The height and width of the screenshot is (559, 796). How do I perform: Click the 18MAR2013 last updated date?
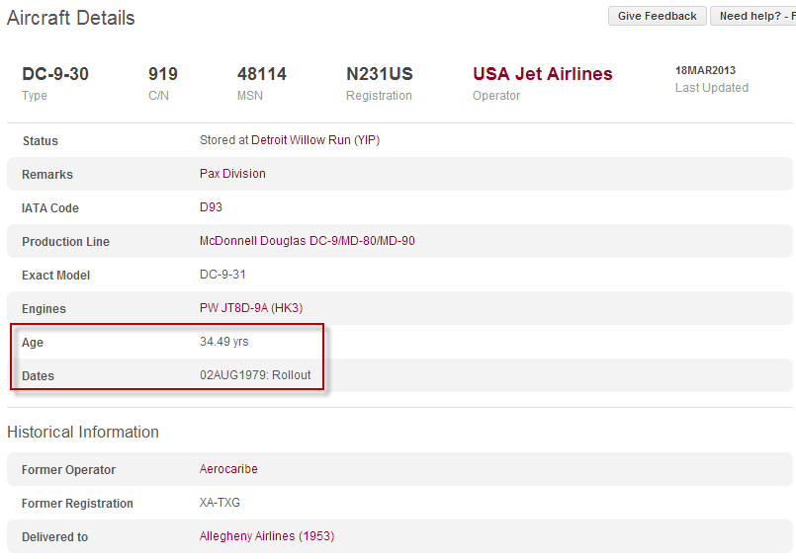(x=705, y=71)
